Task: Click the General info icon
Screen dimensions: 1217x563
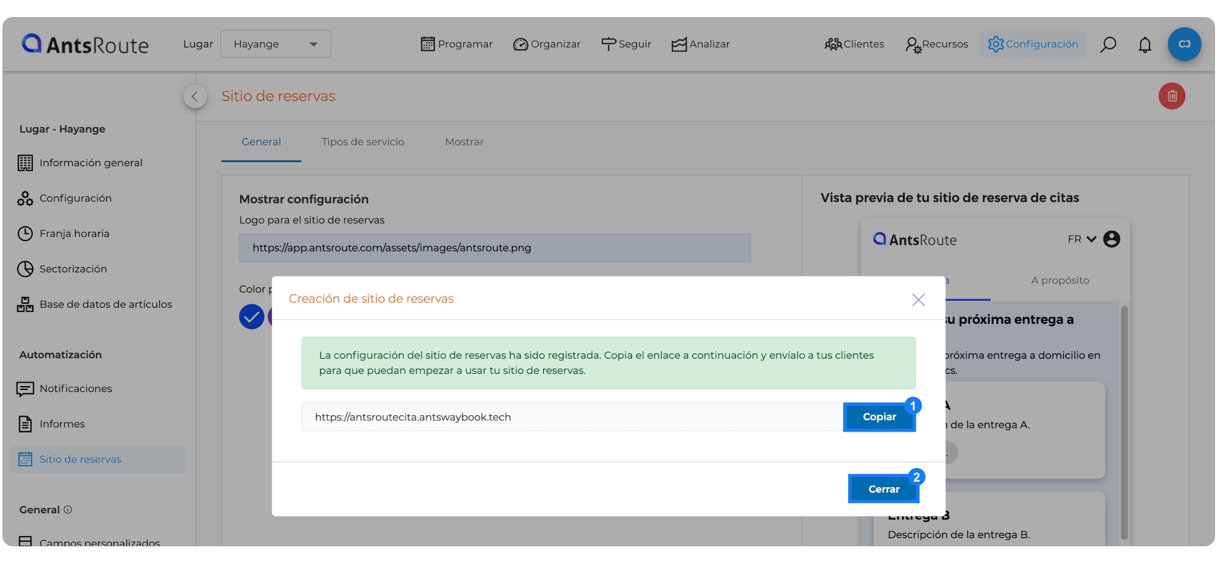Action: point(68,509)
